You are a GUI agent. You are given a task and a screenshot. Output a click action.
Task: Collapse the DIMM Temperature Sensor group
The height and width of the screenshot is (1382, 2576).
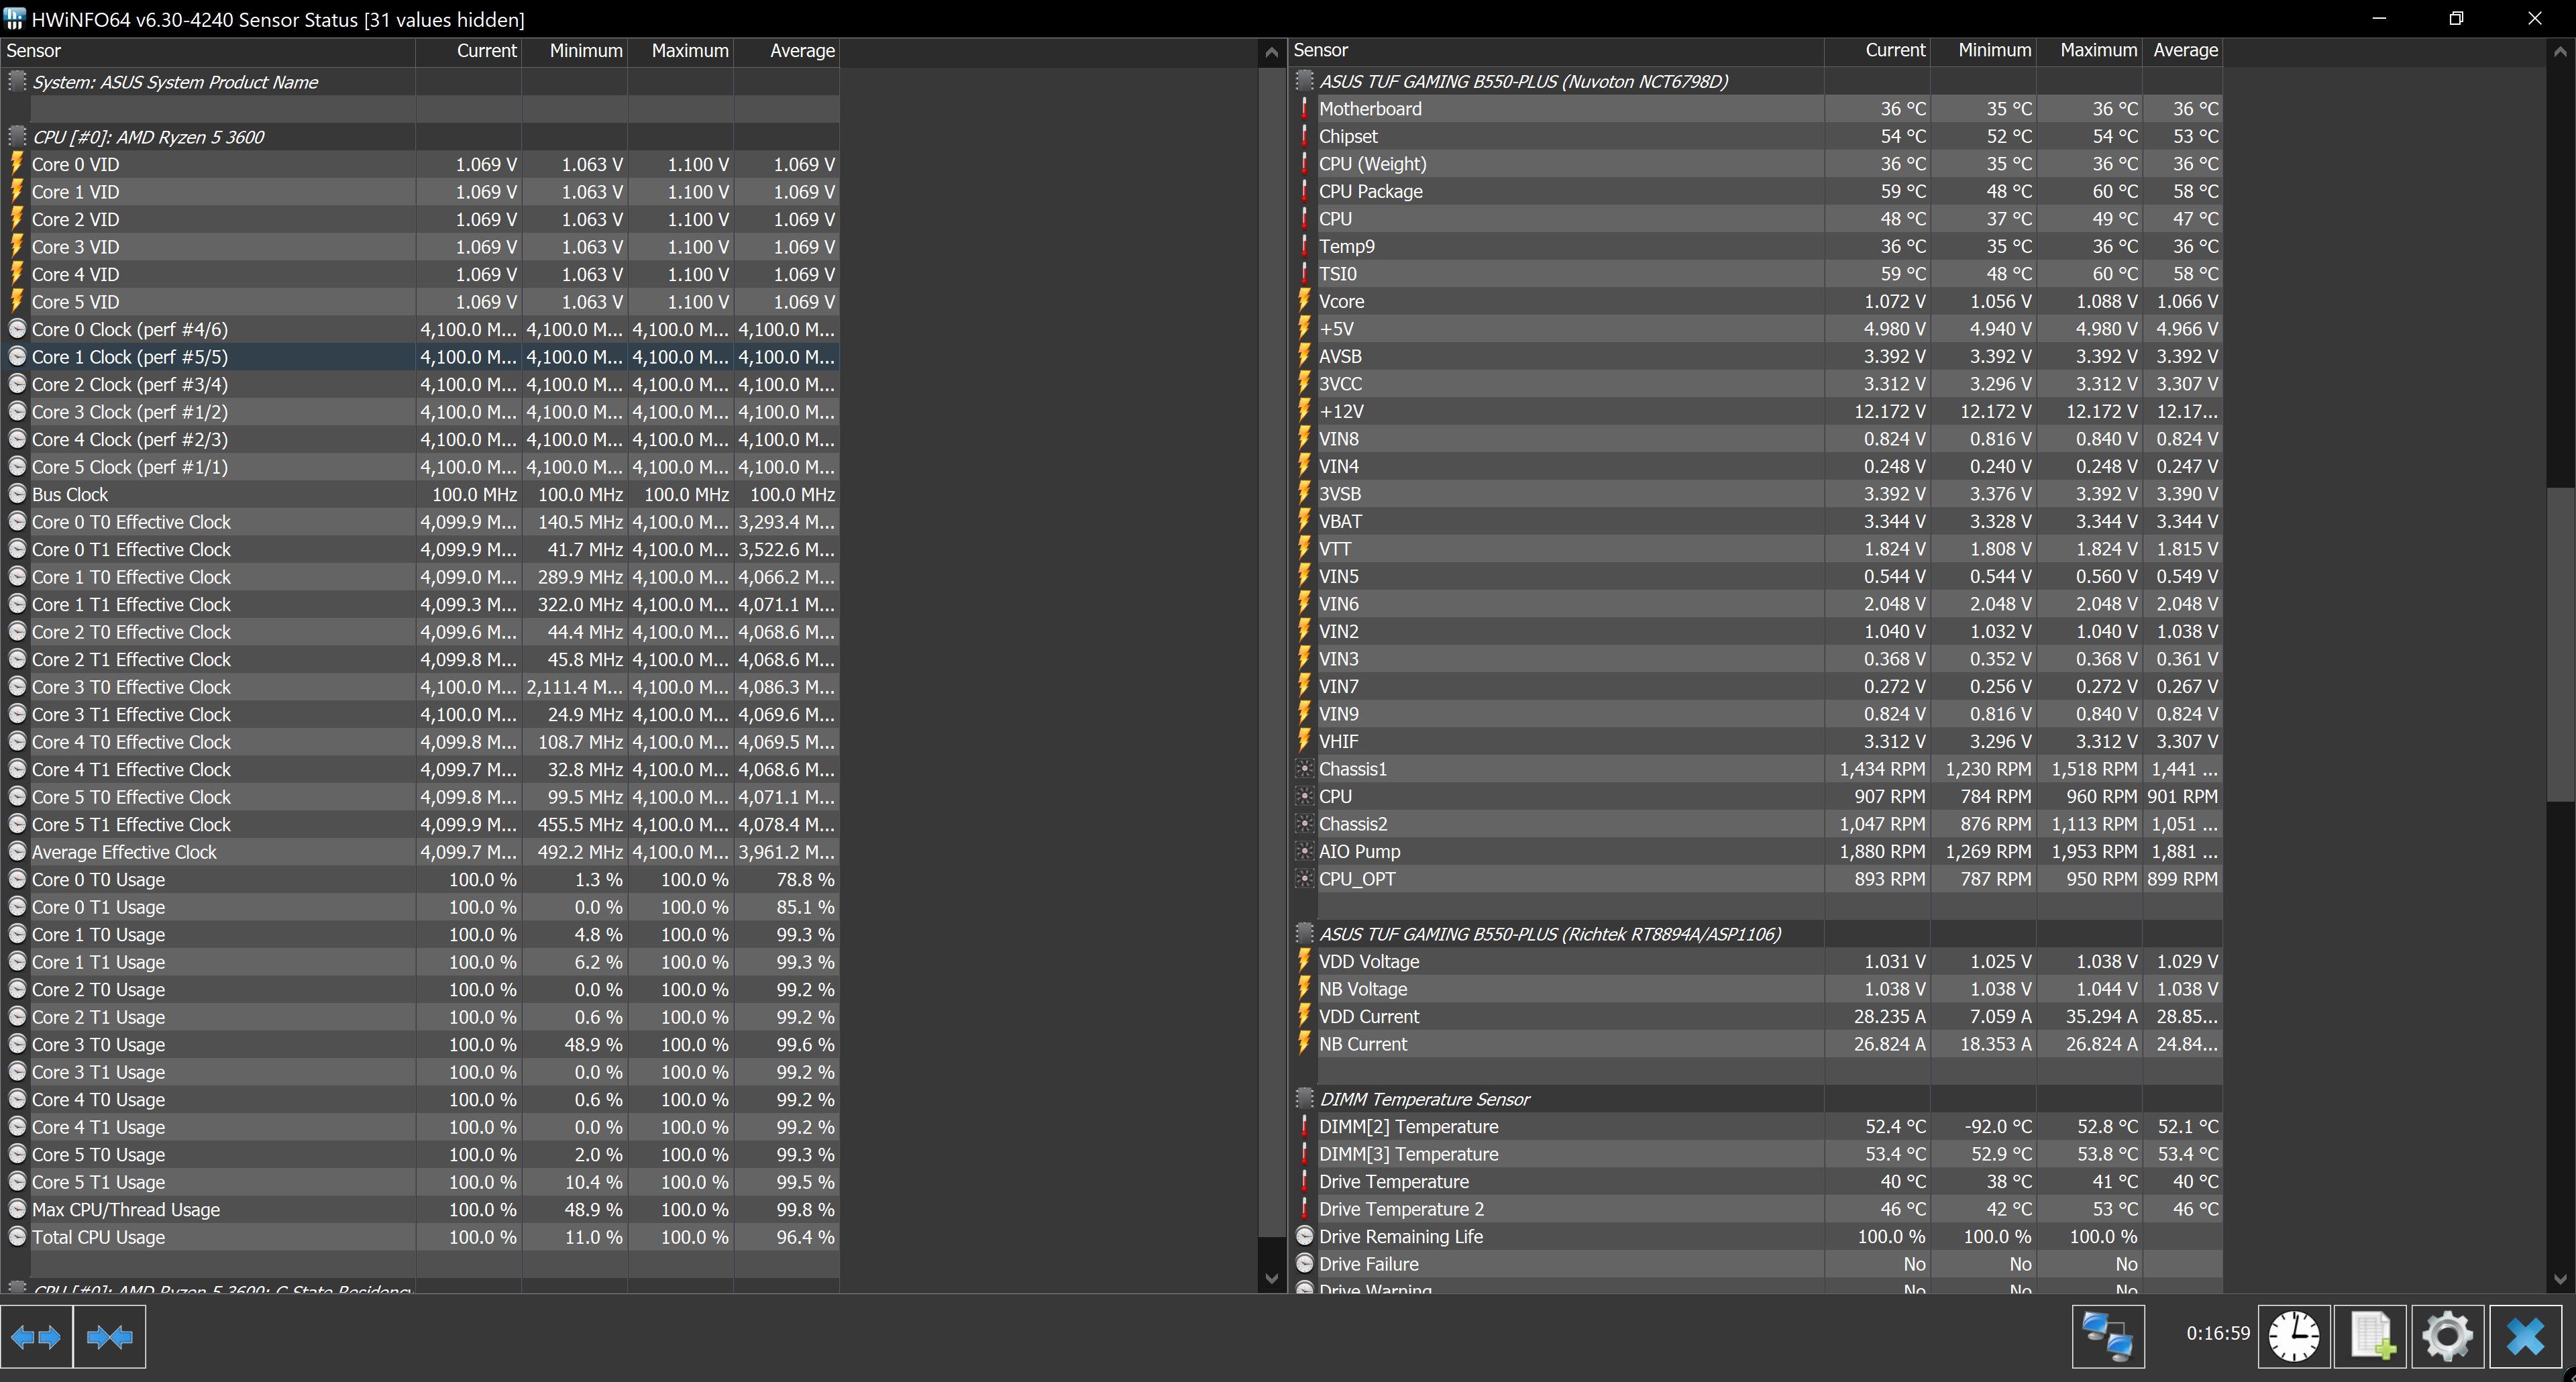pyautogui.click(x=1304, y=1099)
